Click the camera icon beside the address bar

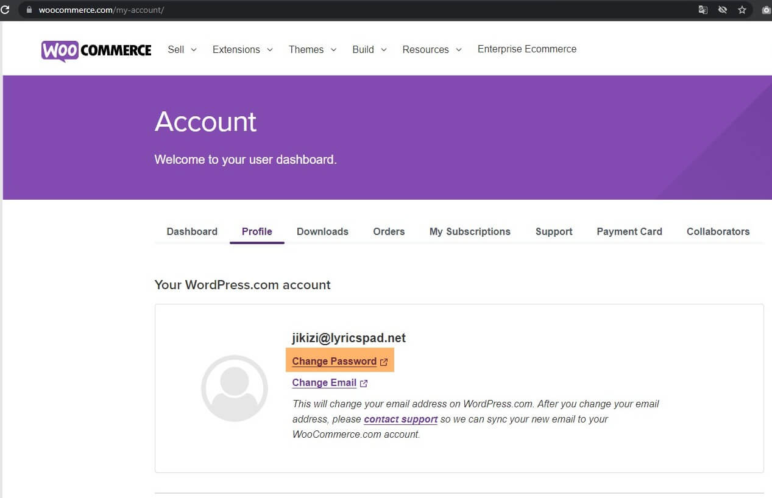point(767,10)
